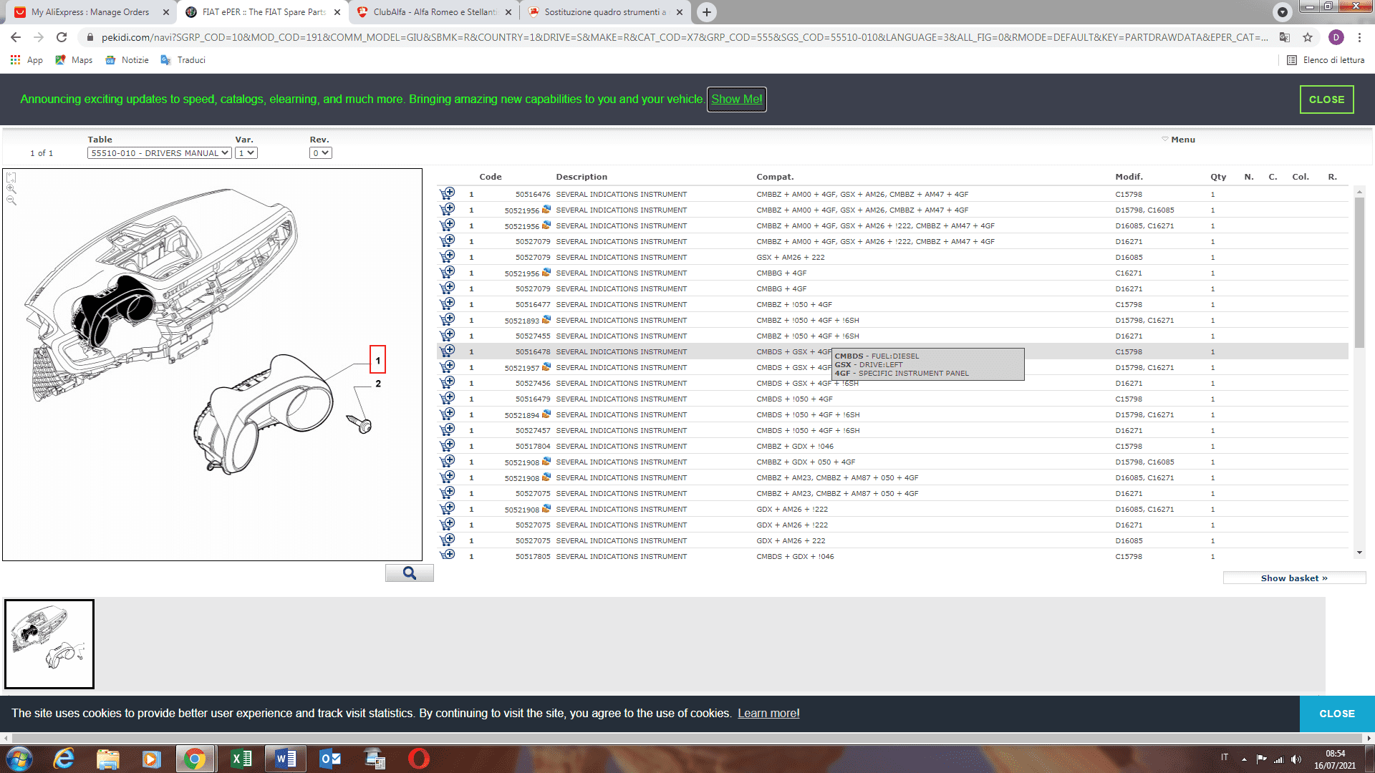Click the diagram zoom-out magnifier icon
This screenshot has width=1375, height=773.
(11, 200)
